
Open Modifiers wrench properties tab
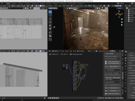tap(125, 75)
